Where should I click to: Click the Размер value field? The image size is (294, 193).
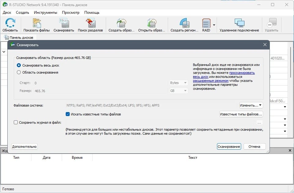100,91
